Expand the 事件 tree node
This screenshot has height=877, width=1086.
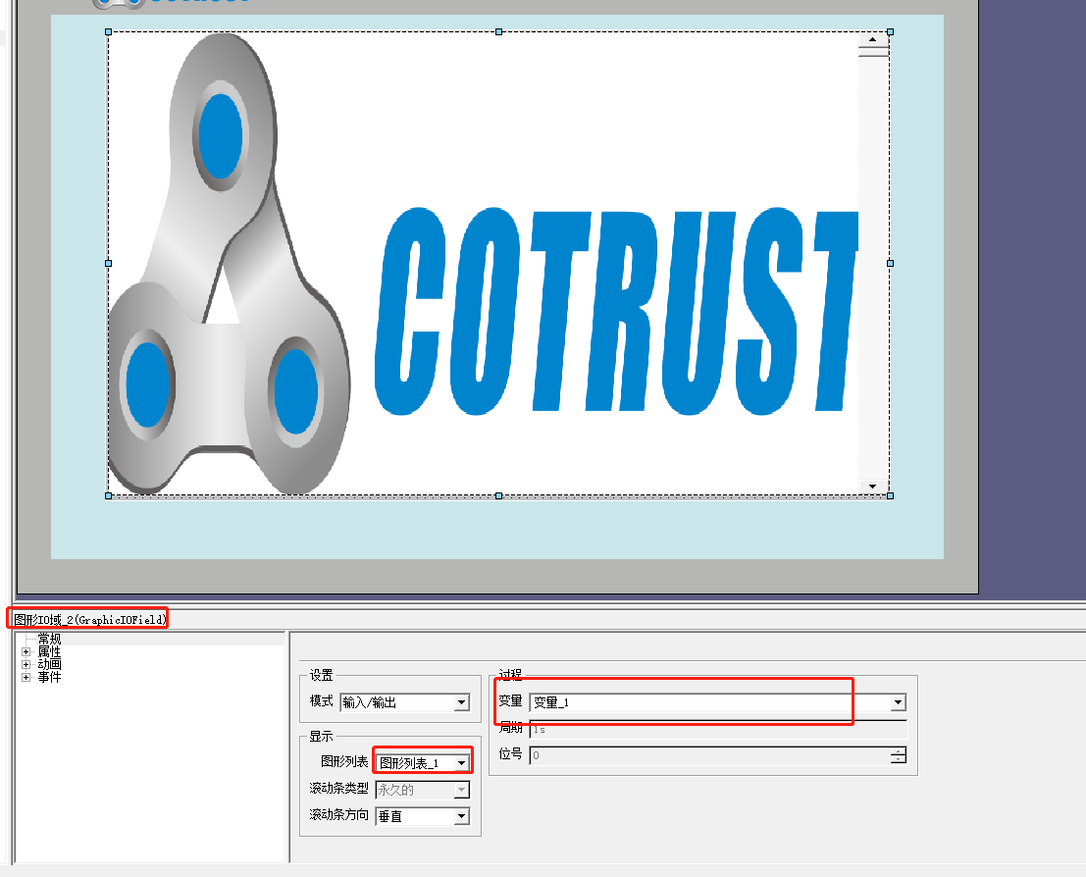click(26, 677)
